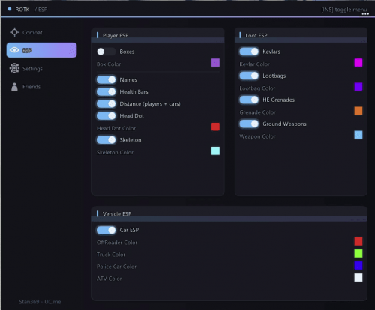375x310 pixels.
Task: Click the 'Weapon Color' label
Action: [x=257, y=136]
